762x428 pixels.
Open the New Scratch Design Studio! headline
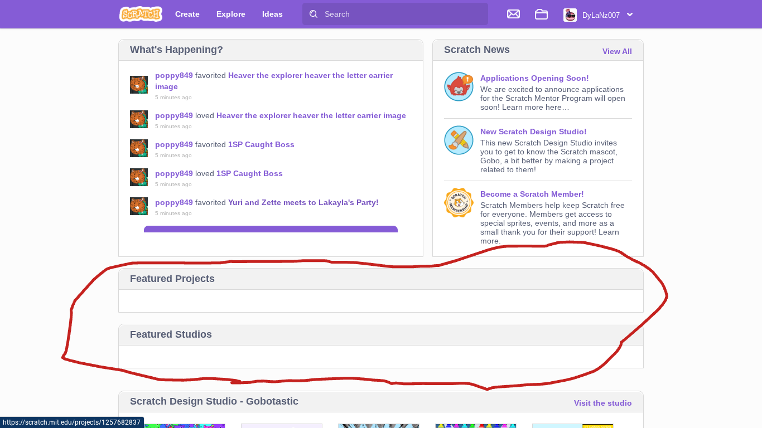(x=533, y=132)
